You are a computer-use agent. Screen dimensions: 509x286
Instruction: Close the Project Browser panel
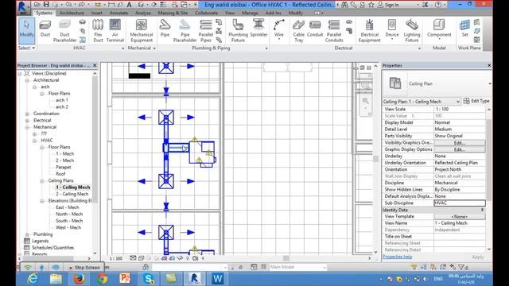coord(95,65)
